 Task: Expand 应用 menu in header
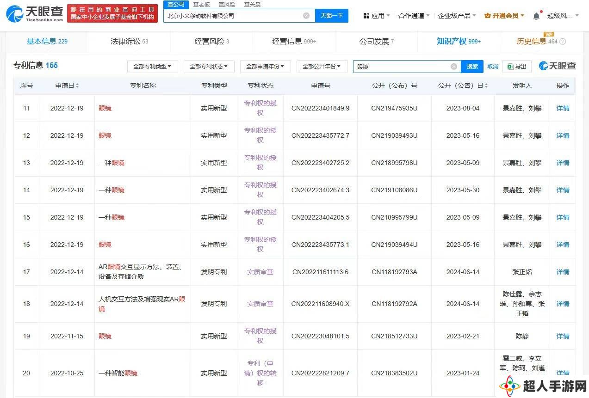[x=376, y=16]
